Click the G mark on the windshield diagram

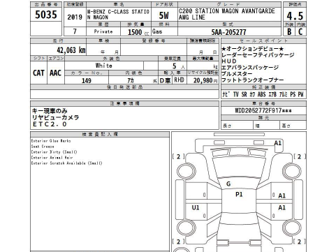click(228, 184)
